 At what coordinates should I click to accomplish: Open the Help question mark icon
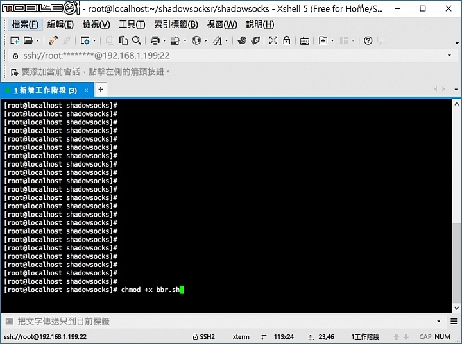click(x=368, y=40)
